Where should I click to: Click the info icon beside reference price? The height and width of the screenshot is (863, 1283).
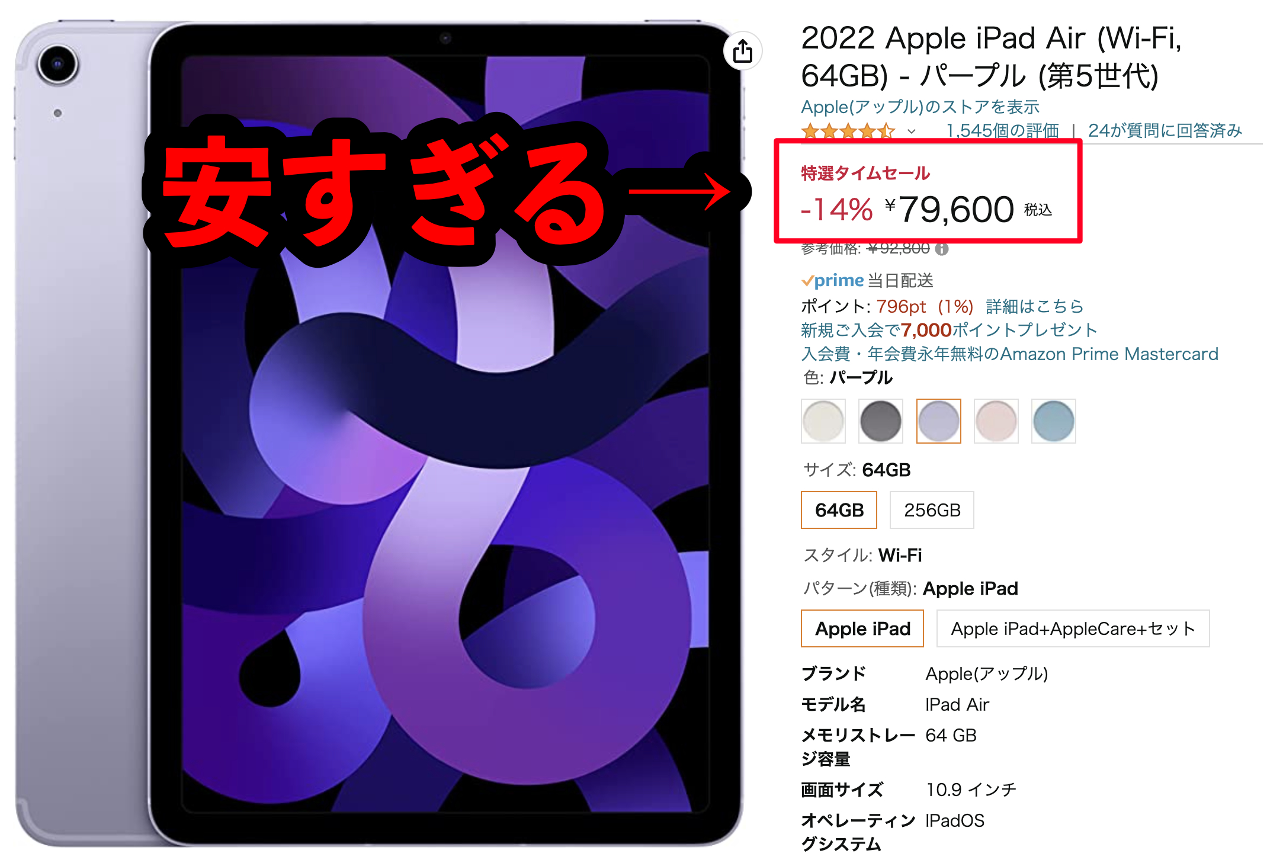(x=941, y=249)
